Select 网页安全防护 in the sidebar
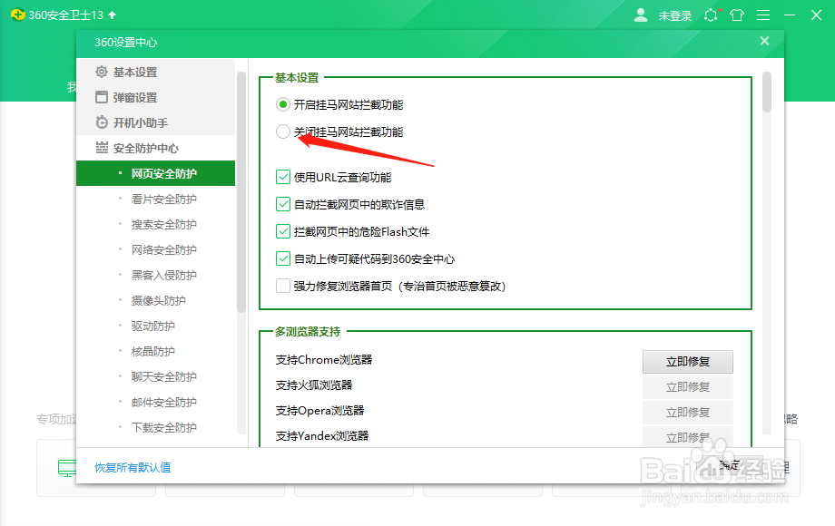Viewport: 835px width, 526px height. 155,173
